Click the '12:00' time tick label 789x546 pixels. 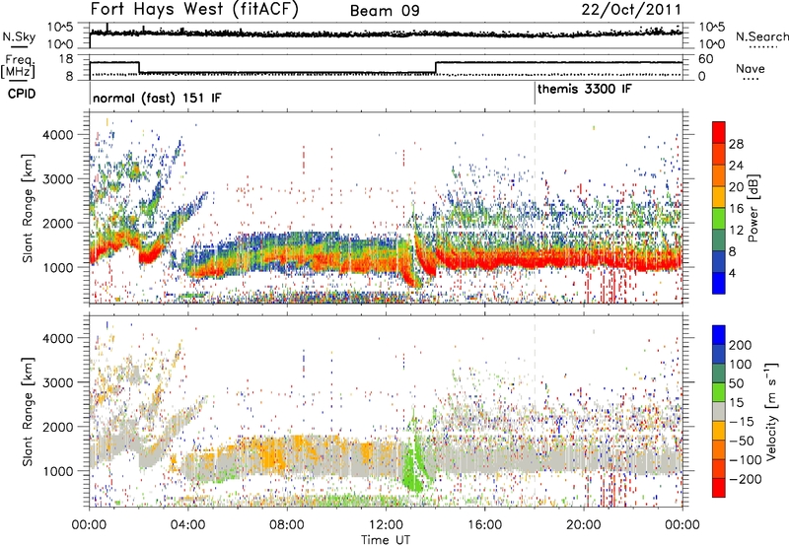(x=386, y=525)
